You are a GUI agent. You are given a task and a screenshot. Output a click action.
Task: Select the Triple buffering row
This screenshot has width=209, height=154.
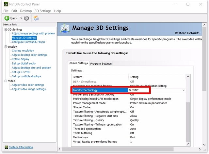point(129,133)
